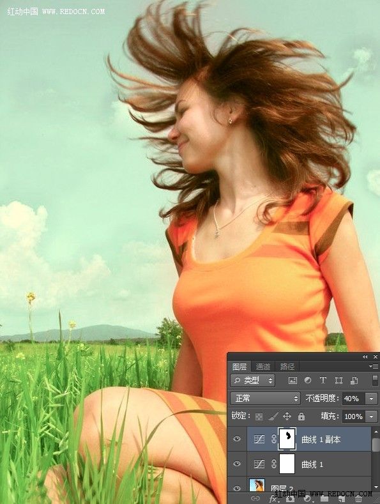Open the 填充 fill slider arrow
This screenshot has width=380, height=504.
[371, 416]
